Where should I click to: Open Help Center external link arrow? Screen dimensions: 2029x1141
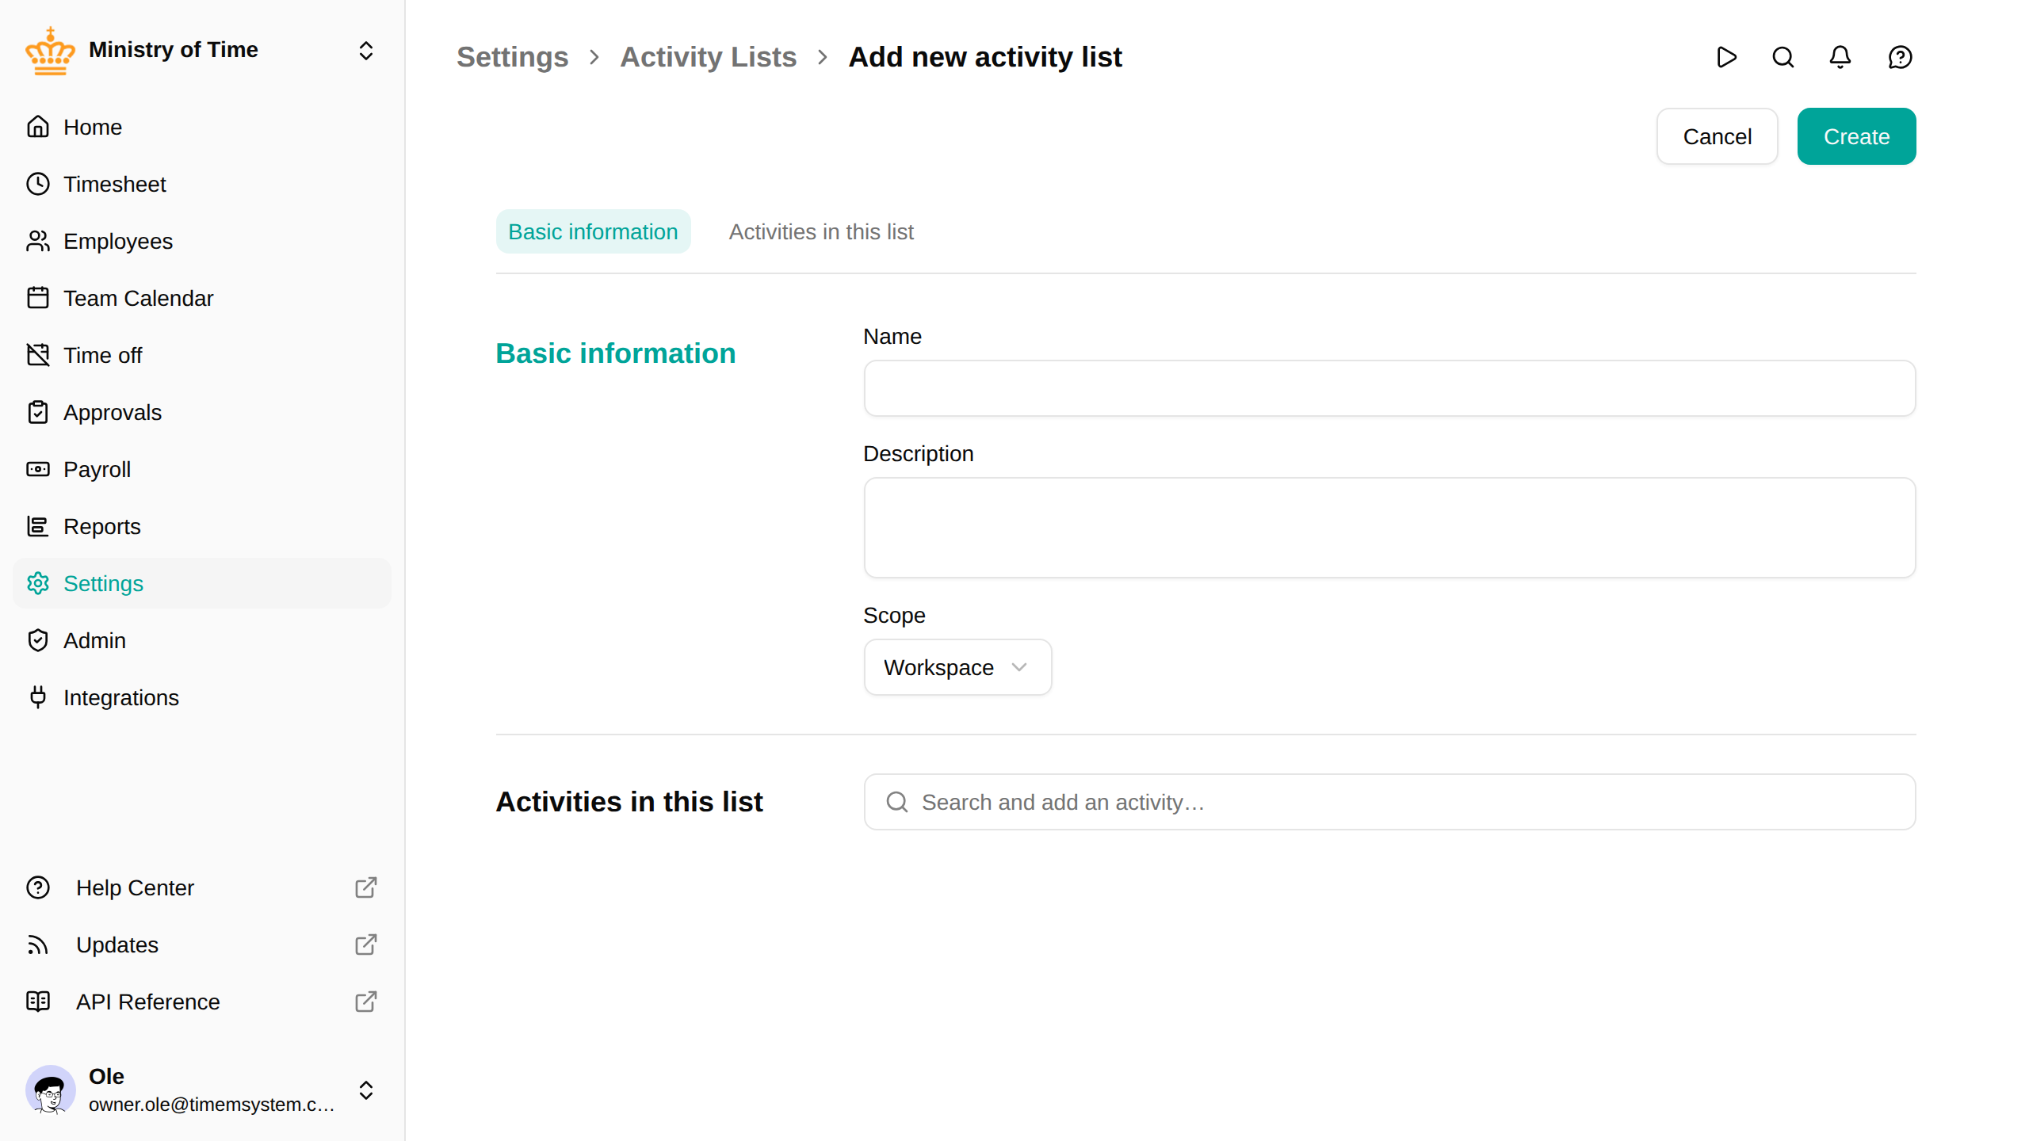coord(365,887)
